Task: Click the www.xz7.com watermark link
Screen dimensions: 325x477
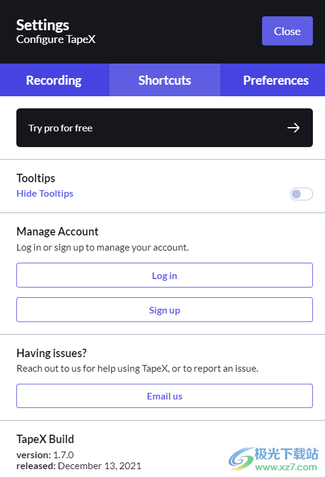Action: (286, 467)
